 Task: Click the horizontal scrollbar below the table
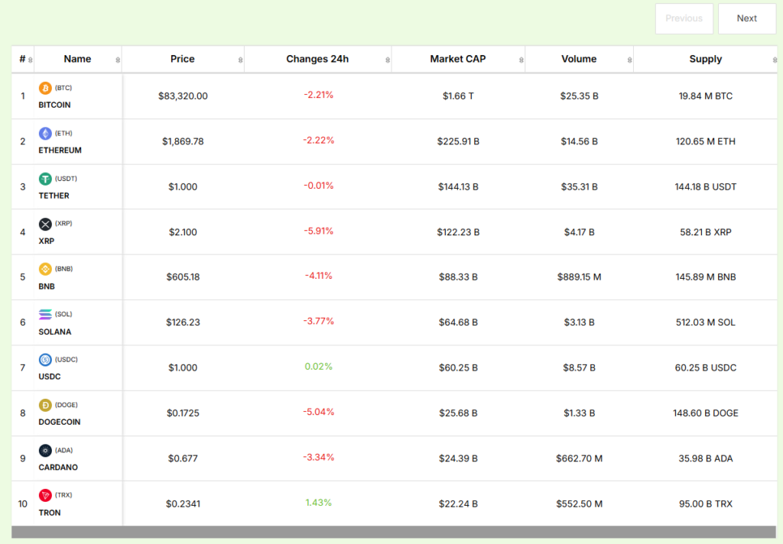394,532
